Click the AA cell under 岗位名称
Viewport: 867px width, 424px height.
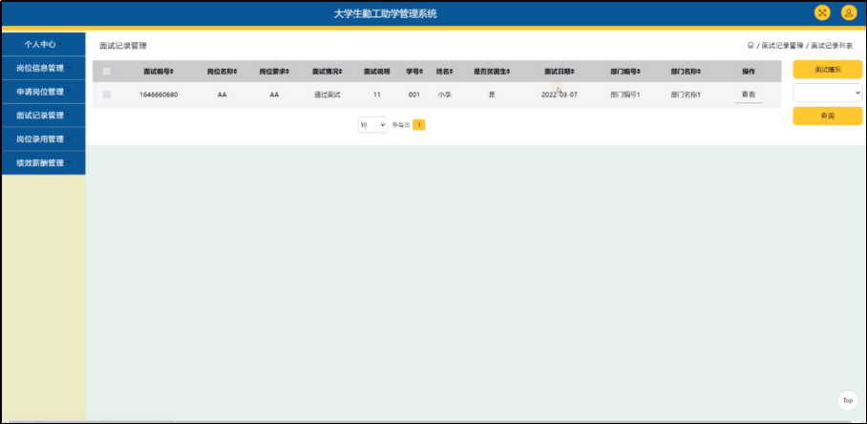tap(222, 95)
